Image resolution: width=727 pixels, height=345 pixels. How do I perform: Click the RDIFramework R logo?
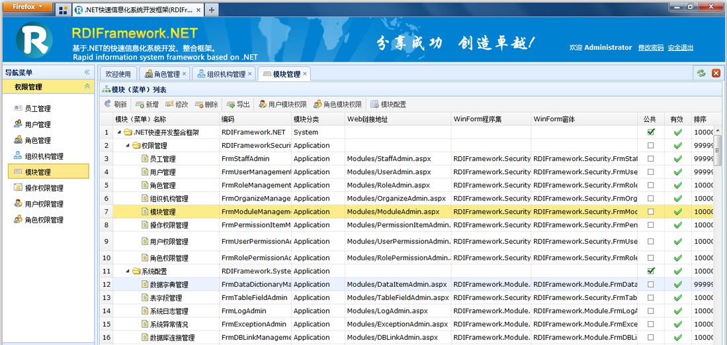[34, 41]
